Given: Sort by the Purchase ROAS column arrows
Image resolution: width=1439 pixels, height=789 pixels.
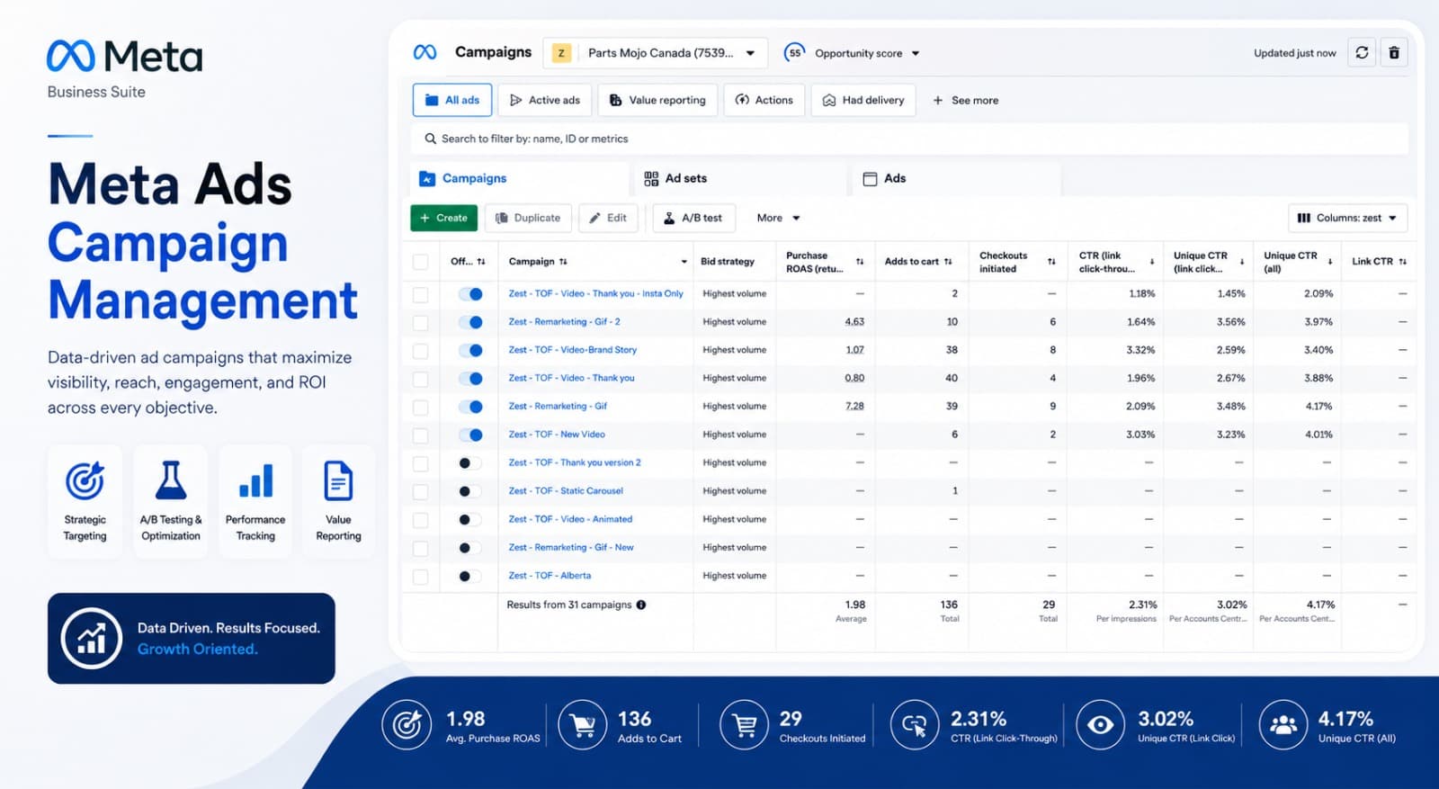Looking at the screenshot, I should tap(860, 262).
